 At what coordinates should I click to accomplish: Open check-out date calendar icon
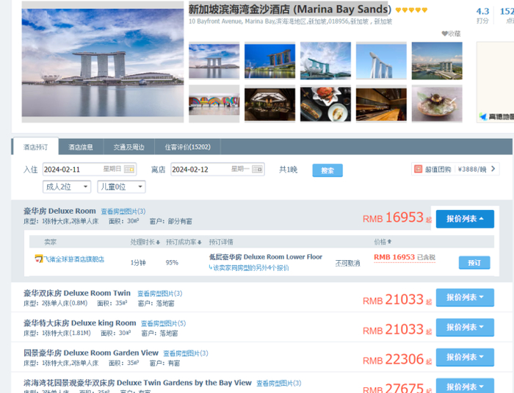(257, 169)
